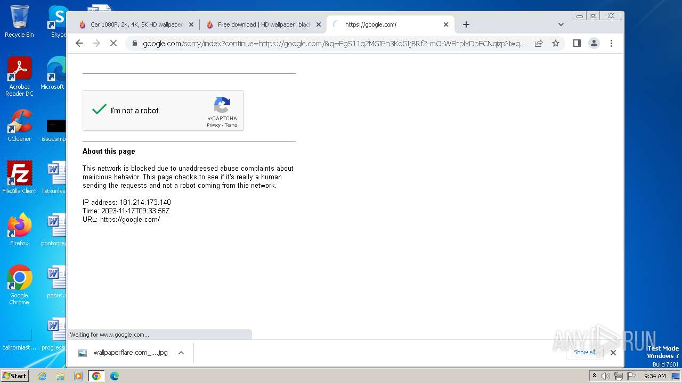Click the Action Center flag tray icon
Image resolution: width=682 pixels, height=383 pixels.
coord(631,376)
